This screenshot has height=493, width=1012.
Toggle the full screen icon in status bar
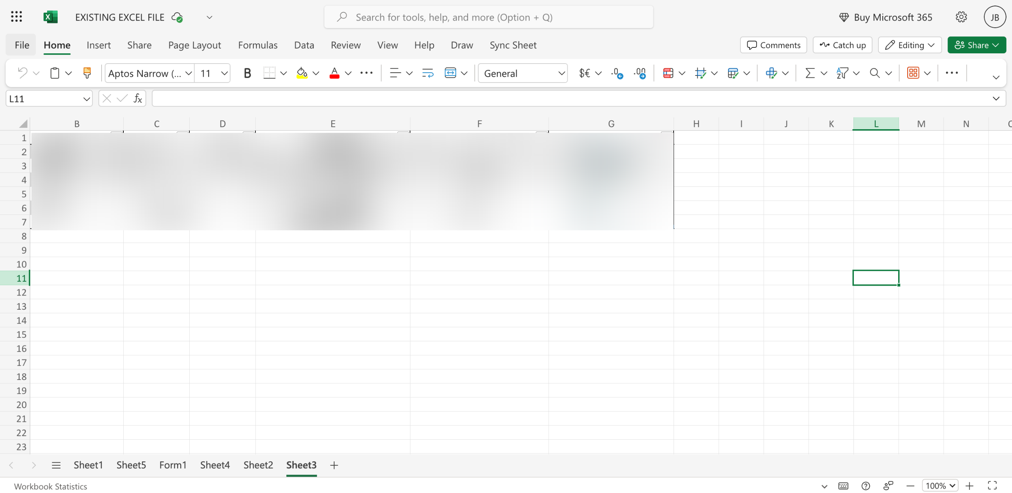tap(992, 485)
